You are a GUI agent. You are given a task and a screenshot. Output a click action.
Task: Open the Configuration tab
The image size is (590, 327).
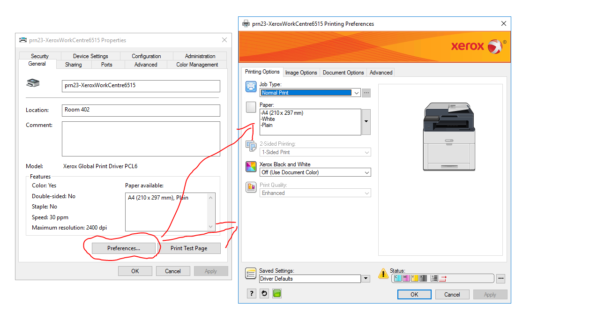[146, 56]
